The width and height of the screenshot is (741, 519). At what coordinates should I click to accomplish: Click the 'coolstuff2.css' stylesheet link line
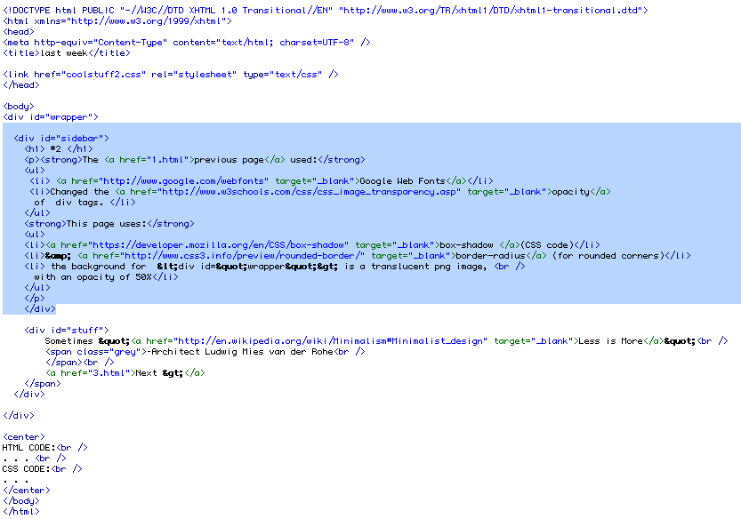[x=171, y=74]
